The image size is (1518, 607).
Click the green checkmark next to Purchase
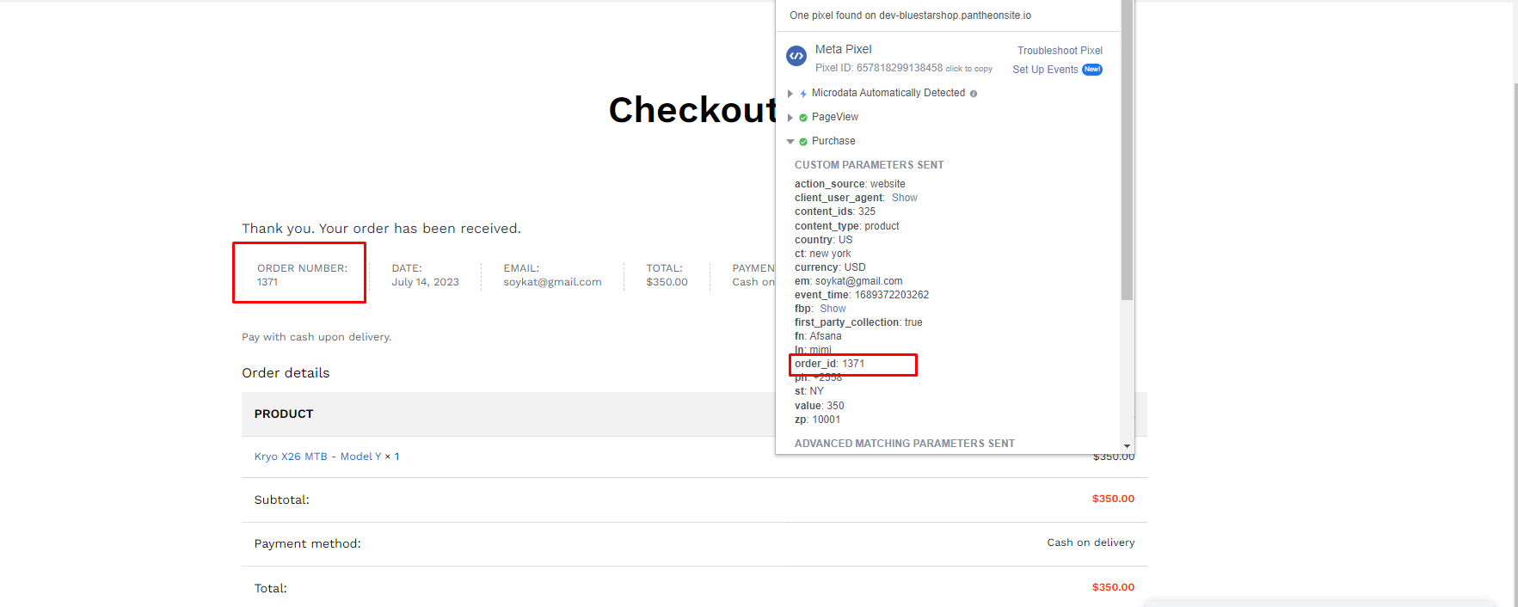click(803, 142)
